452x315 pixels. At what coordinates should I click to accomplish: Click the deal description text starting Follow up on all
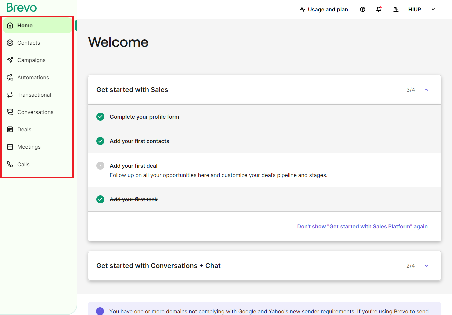click(219, 175)
